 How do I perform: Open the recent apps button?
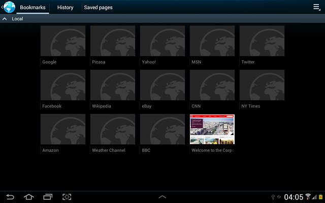48,197
